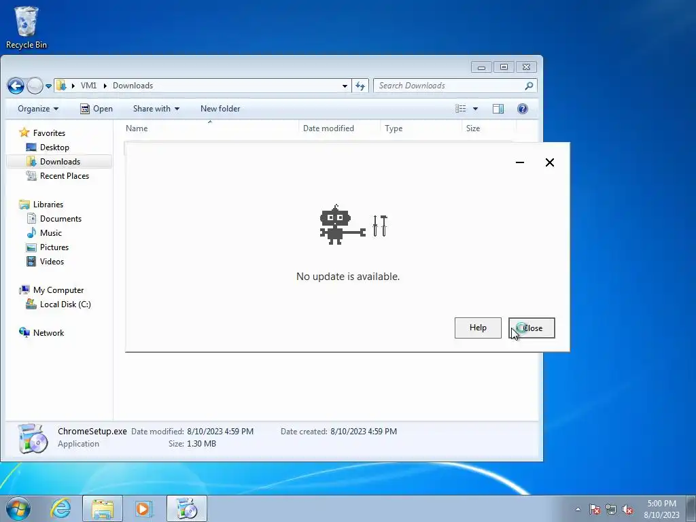Click the Close button in update dialog
Image resolution: width=696 pixels, height=522 pixels.
(532, 328)
